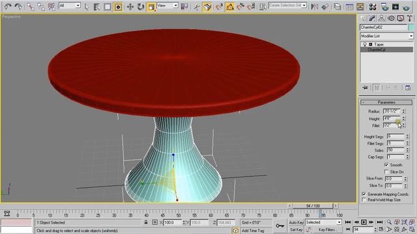Toggle Window/Crossing selection mode
Image resolution: width=417 pixels, height=234 pixels.
(118, 6)
